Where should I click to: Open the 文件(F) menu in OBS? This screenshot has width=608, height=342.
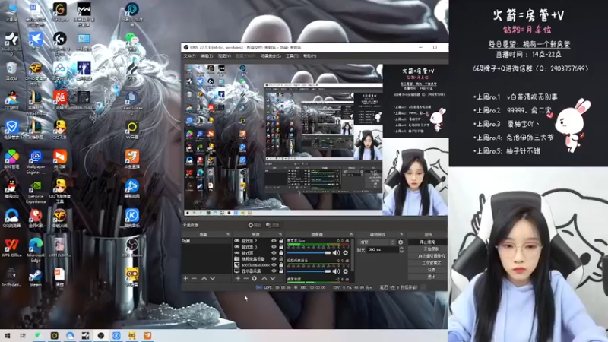[189, 56]
